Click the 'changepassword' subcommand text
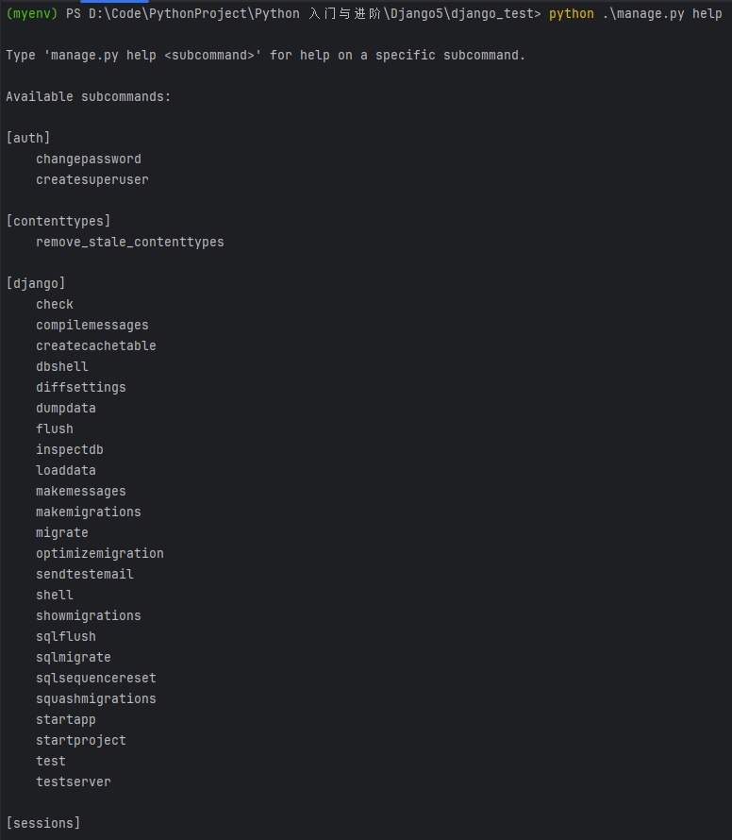732x840 pixels. point(89,160)
